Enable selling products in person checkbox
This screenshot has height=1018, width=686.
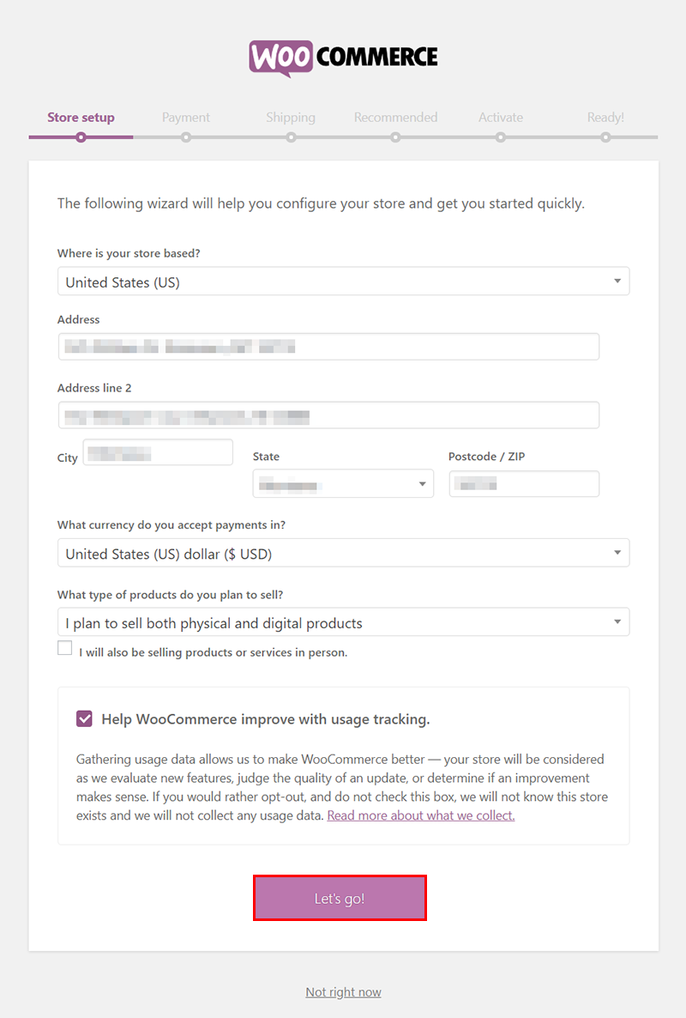(x=65, y=649)
